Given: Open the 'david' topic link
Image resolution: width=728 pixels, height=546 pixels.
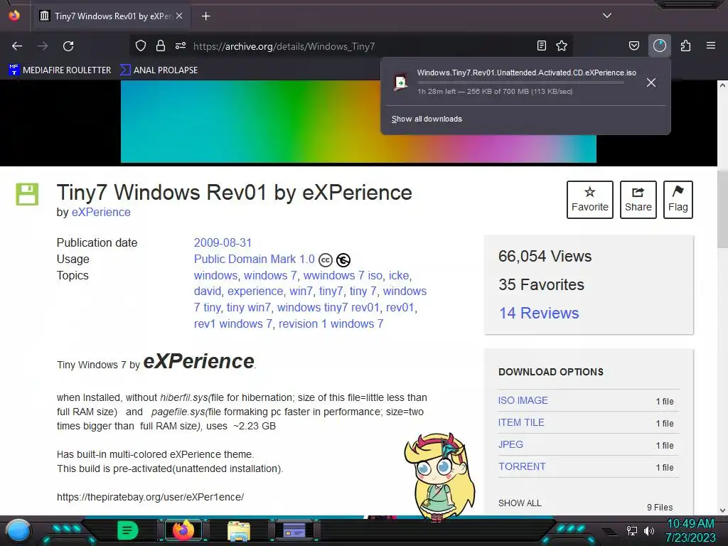Looking at the screenshot, I should coord(207,291).
